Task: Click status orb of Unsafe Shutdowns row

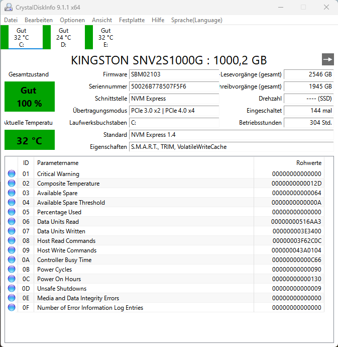Action: click(x=12, y=288)
